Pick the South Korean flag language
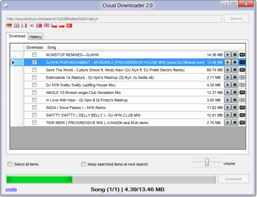The image size is (257, 197). tap(32, 26)
